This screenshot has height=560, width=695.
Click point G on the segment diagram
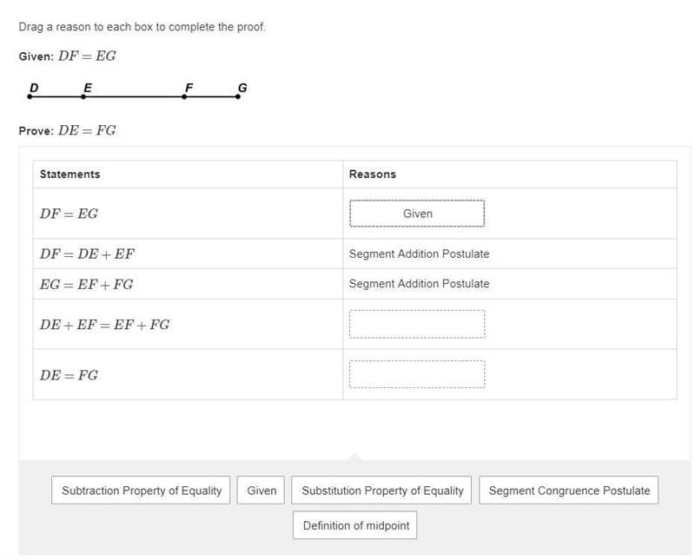tap(238, 96)
